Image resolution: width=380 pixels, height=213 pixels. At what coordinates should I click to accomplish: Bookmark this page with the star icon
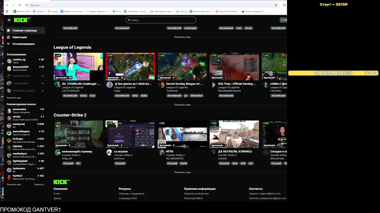point(276,5)
